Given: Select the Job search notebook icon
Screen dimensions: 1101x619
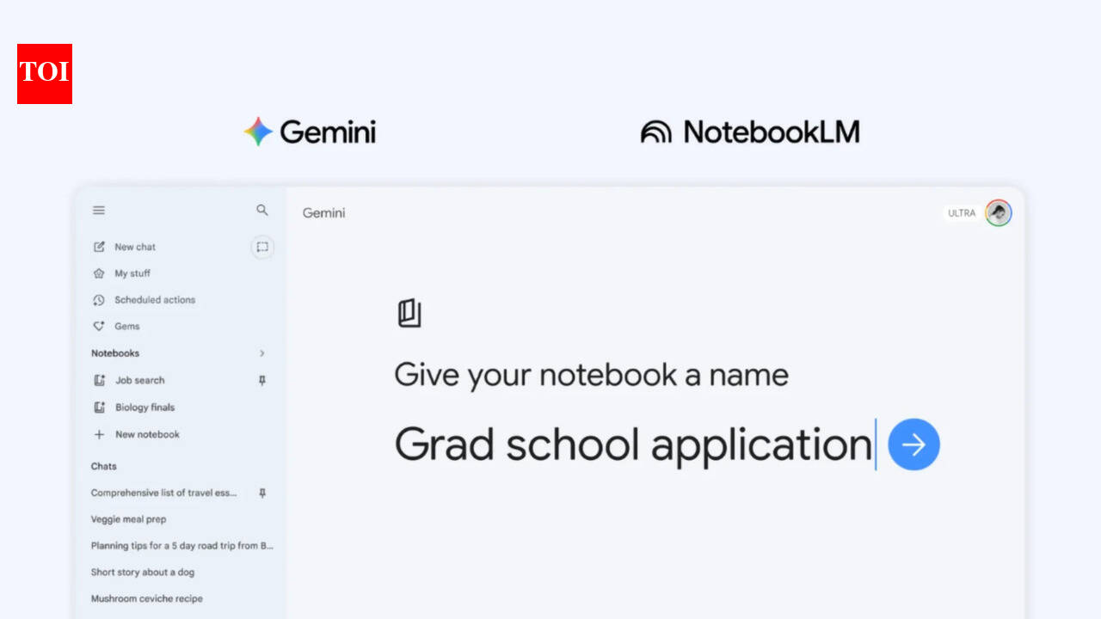Looking at the screenshot, I should [99, 380].
